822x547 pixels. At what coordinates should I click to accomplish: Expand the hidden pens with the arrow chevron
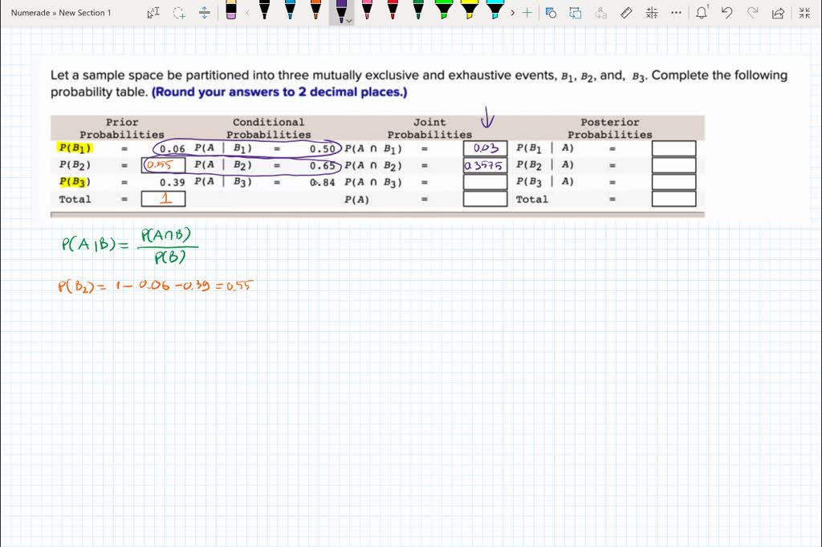tap(512, 12)
